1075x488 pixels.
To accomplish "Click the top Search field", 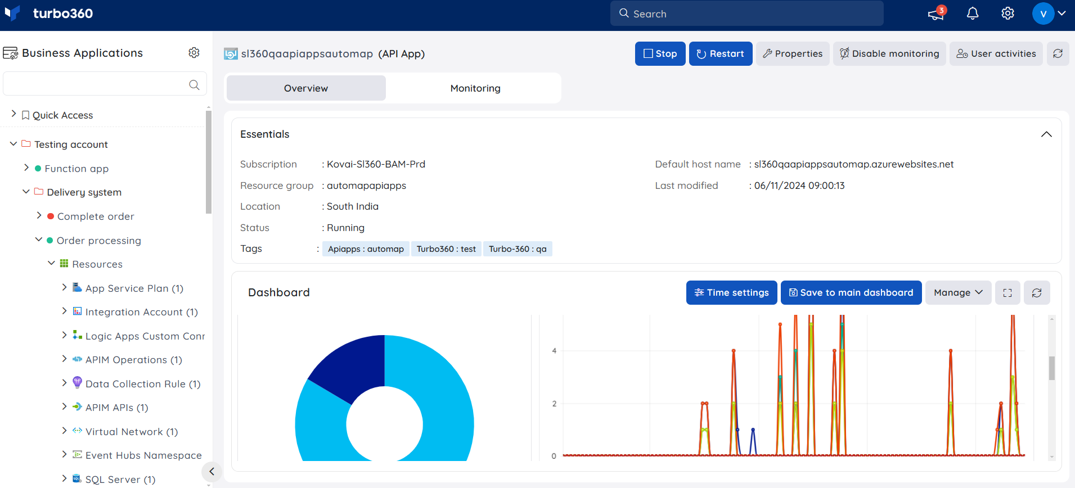I will coord(746,13).
